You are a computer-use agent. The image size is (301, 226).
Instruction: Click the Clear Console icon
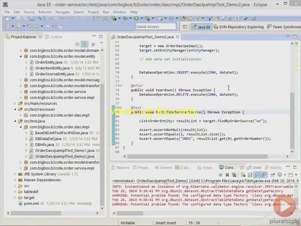click(x=243, y=175)
